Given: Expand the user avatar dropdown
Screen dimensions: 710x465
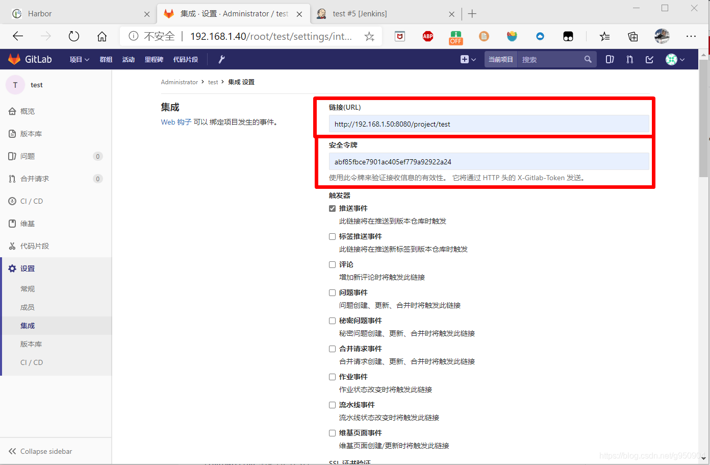Looking at the screenshot, I should point(674,59).
